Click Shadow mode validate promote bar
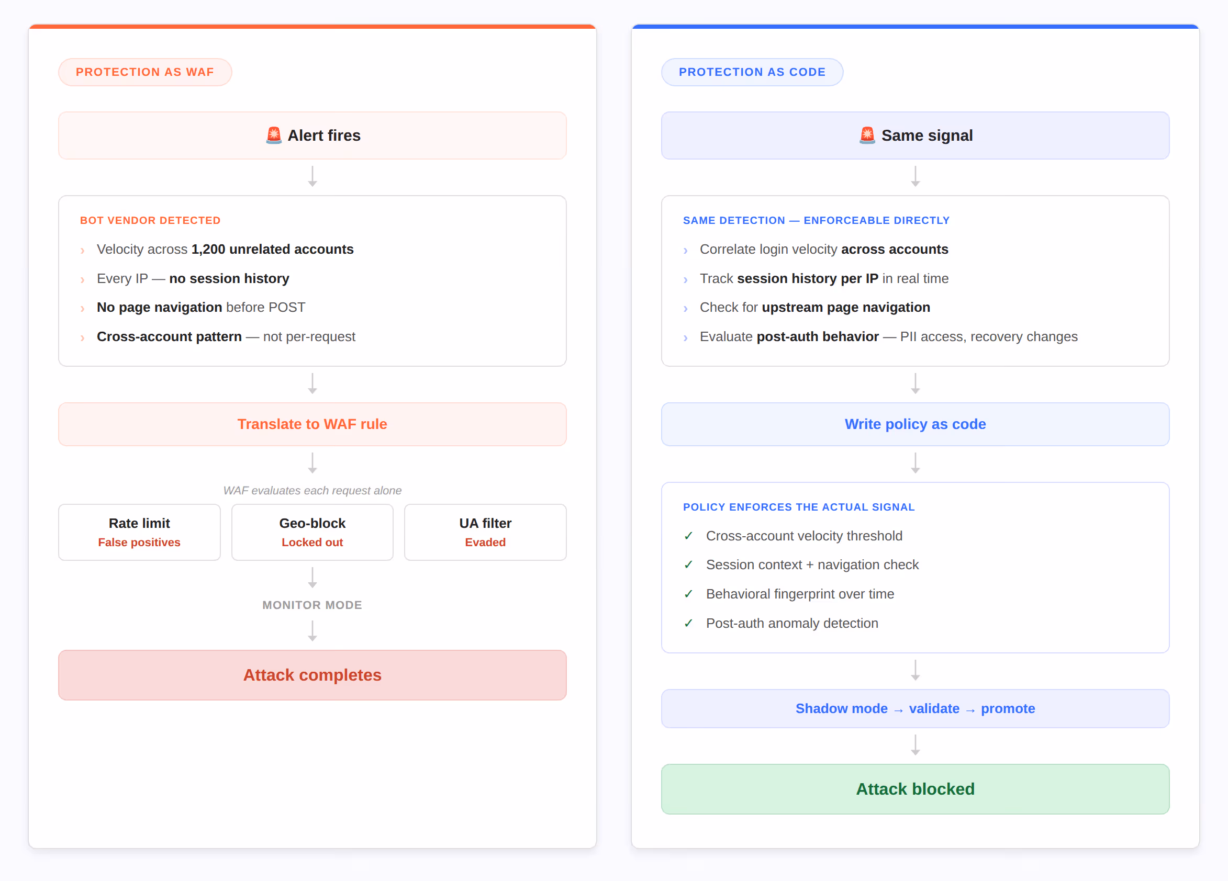This screenshot has width=1228, height=881. 915,709
